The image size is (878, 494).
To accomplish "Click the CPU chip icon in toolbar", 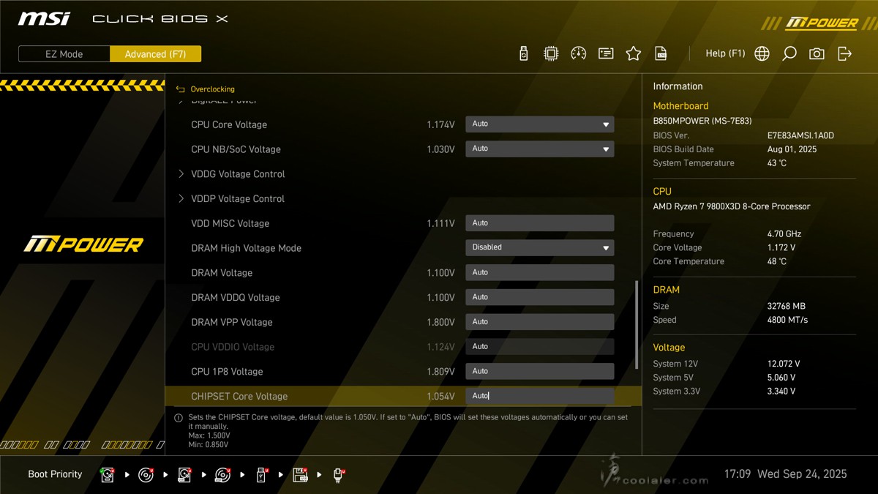I will tap(551, 53).
